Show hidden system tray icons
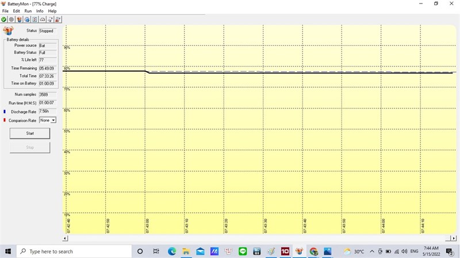The height and width of the screenshot is (258, 460). click(x=372, y=251)
